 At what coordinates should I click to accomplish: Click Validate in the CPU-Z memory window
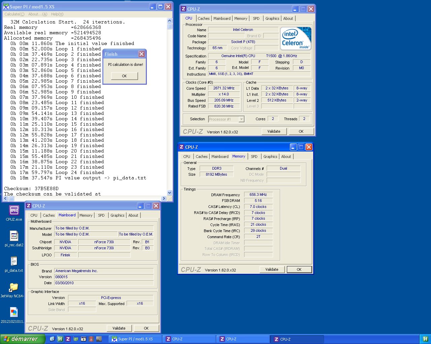[272, 269]
